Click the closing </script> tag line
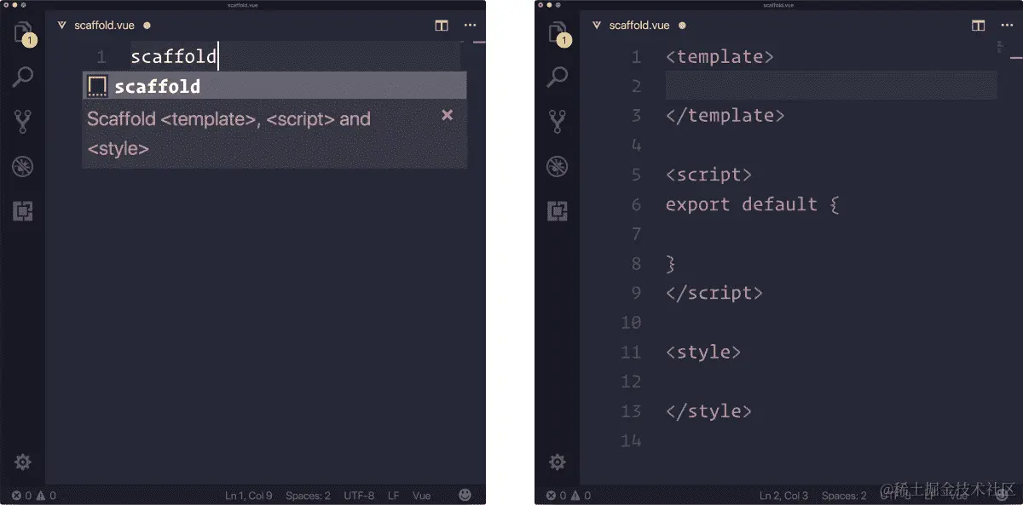 click(x=714, y=293)
